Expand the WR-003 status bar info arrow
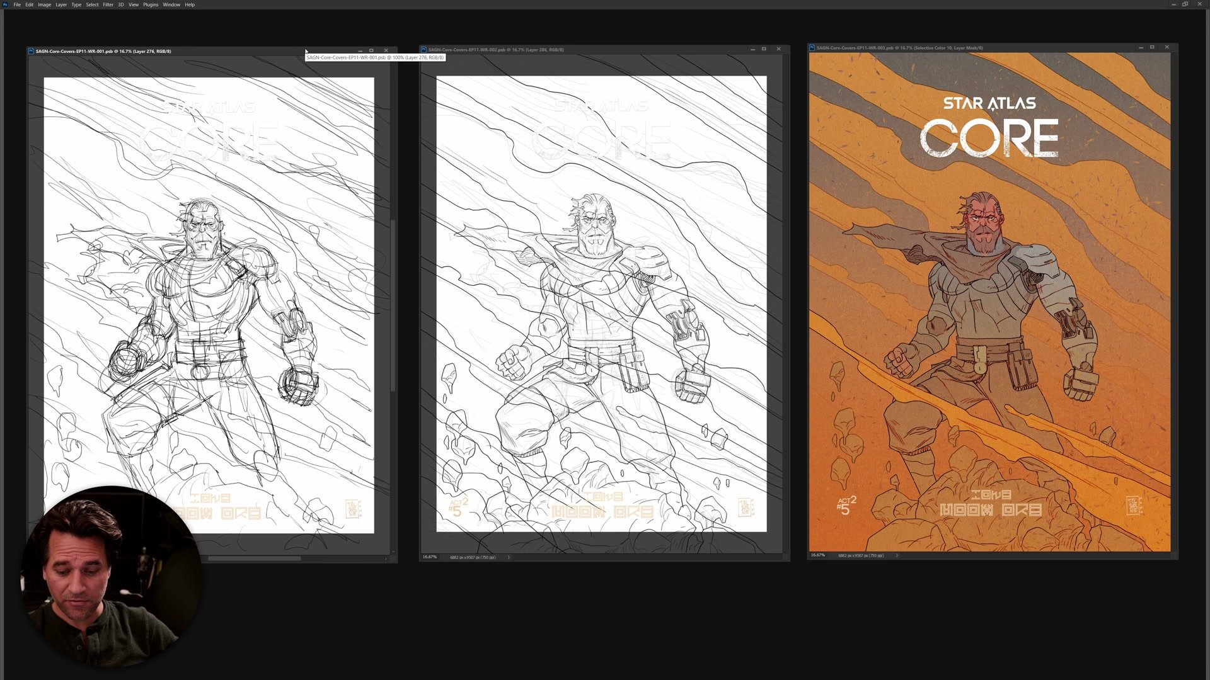Screen dimensions: 1210x680 pyautogui.click(x=897, y=555)
